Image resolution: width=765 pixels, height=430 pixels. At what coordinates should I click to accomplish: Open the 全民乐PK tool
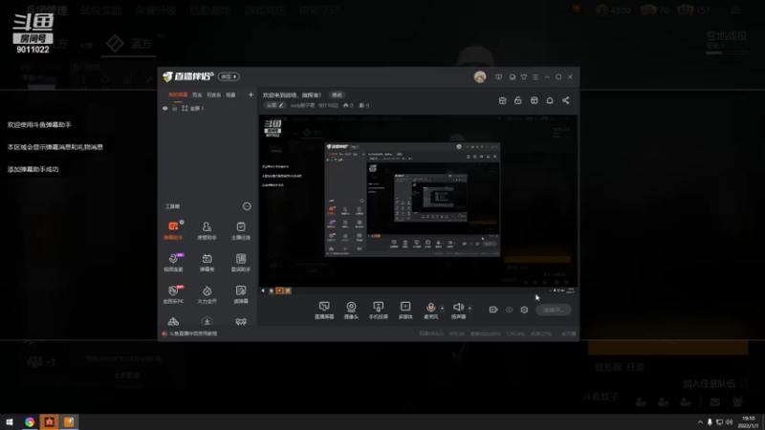pos(173,294)
